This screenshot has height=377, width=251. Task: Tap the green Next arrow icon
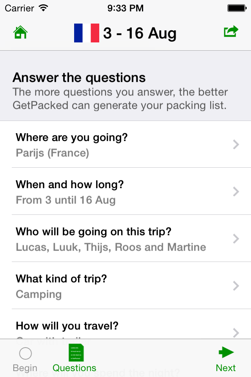(x=226, y=352)
